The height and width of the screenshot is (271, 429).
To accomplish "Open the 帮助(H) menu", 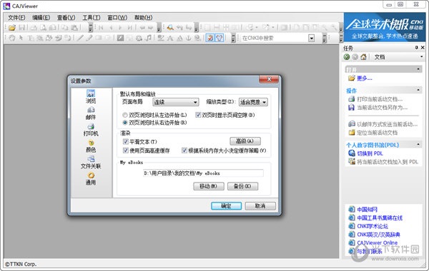I will pos(143,18).
